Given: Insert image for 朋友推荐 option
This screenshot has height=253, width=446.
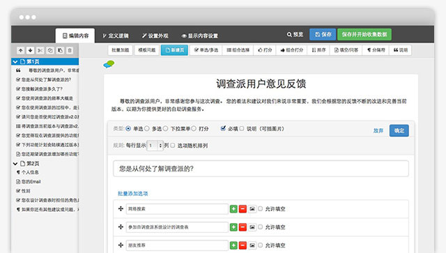Looking at the screenshot, I should click(252, 245).
